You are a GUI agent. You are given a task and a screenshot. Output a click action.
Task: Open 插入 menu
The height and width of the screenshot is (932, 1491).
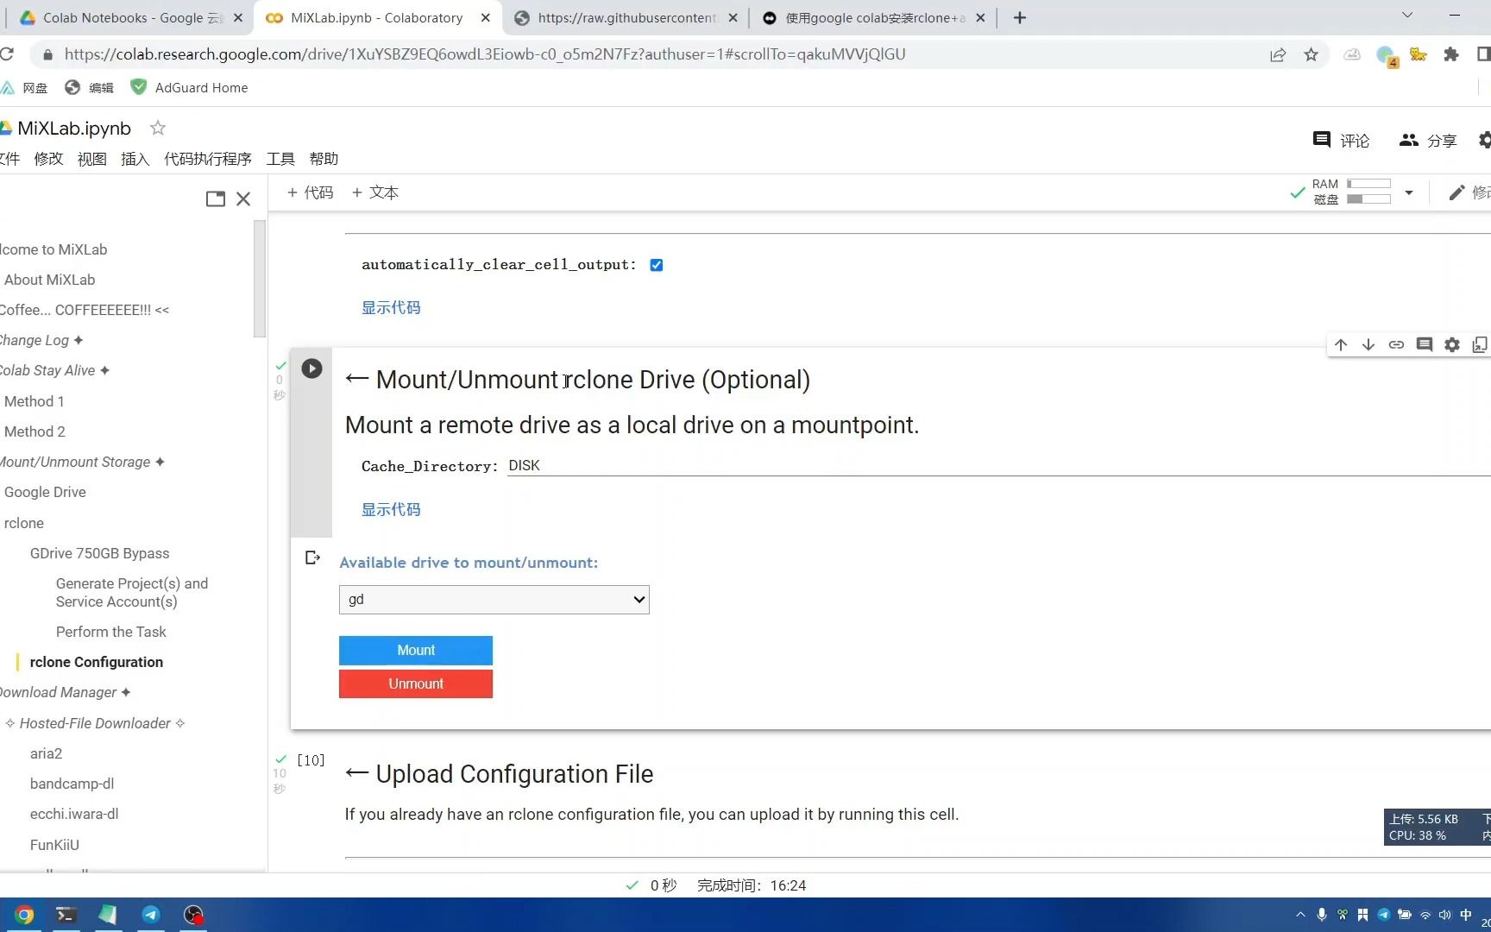click(x=135, y=159)
